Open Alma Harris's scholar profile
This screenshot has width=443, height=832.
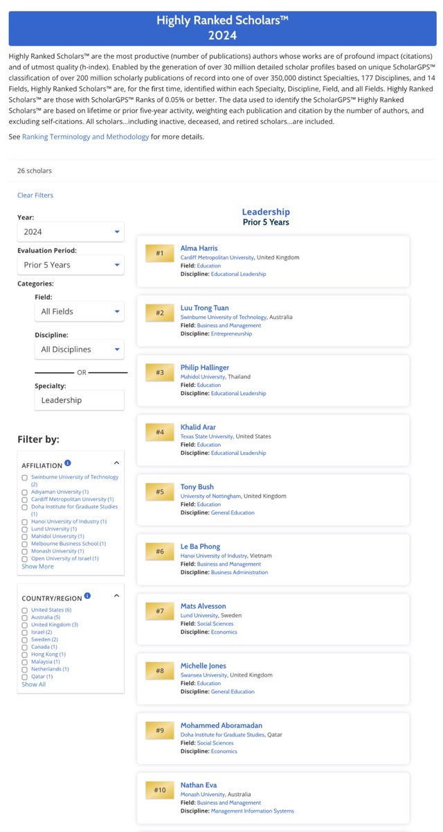[x=199, y=248]
